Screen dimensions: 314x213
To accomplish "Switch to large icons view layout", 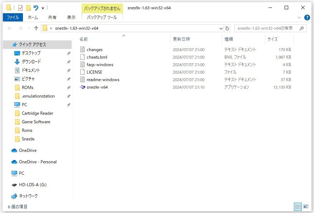I will click(306, 207).
